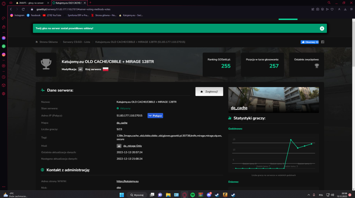The height and width of the screenshot is (198, 355).
Task: Click the highest peak point on Godzinowe chart
Action: (x=291, y=140)
